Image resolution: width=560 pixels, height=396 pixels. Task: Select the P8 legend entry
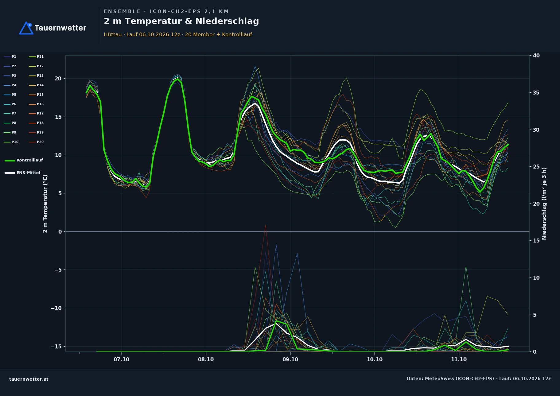(10, 123)
